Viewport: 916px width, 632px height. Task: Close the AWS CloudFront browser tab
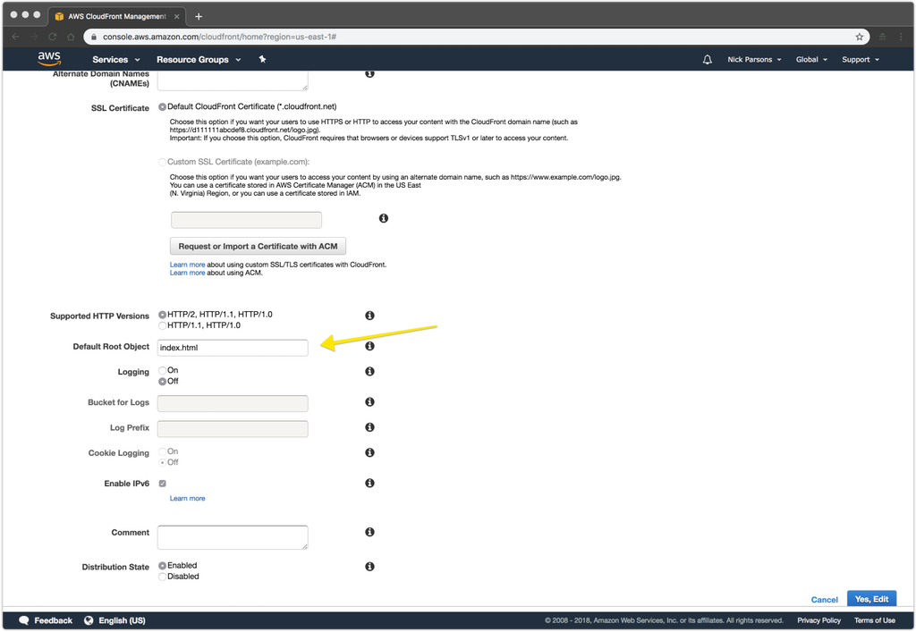point(176,16)
